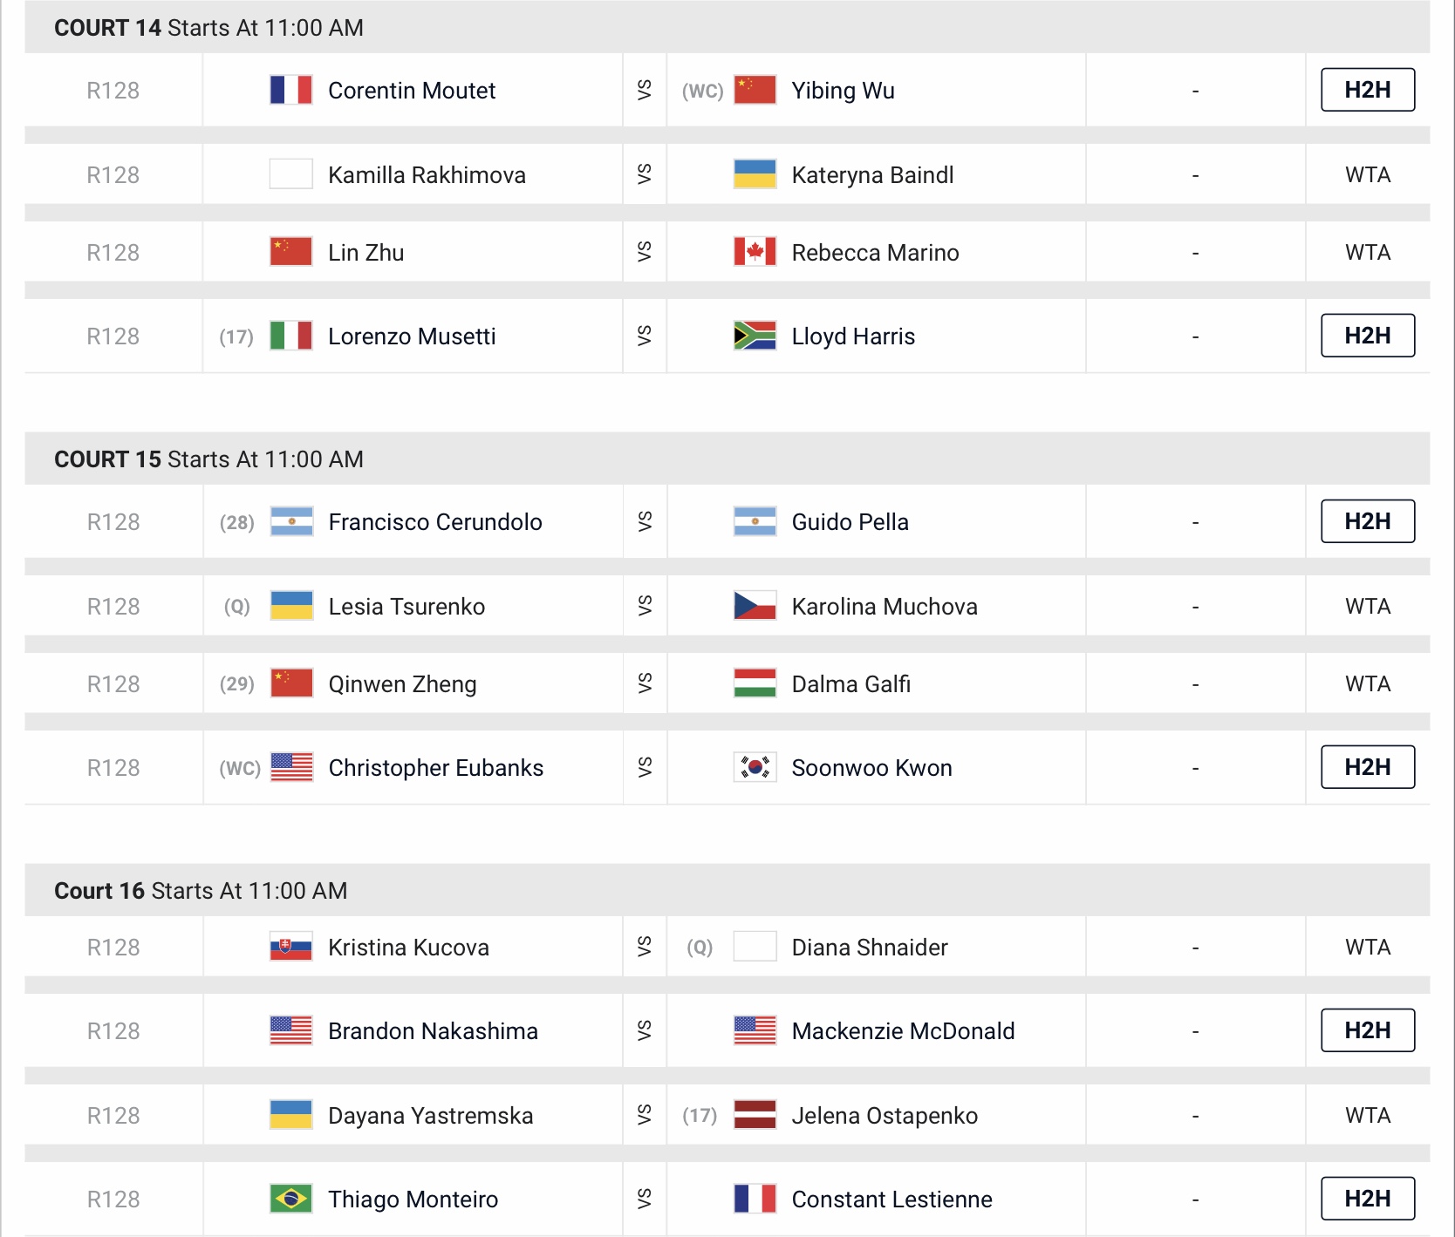Screen dimensions: 1455x1237
Task: Open H2H for Nakashima vs McDonald
Action: (x=1367, y=1030)
